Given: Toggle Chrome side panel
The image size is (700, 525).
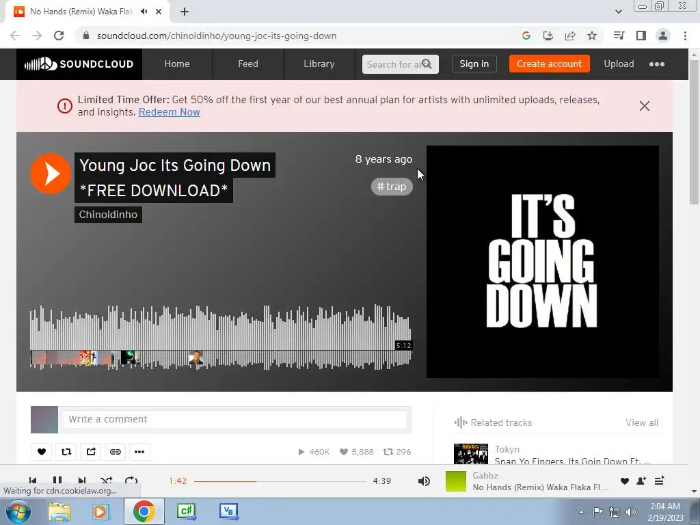Looking at the screenshot, I should tap(641, 36).
